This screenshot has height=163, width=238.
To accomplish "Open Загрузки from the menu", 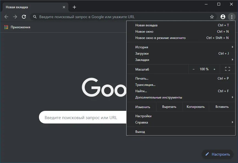I will click(x=181, y=54).
